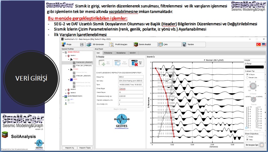Open the 3B Görünüm view
The width and height of the screenshot is (268, 152).
coord(97,44)
